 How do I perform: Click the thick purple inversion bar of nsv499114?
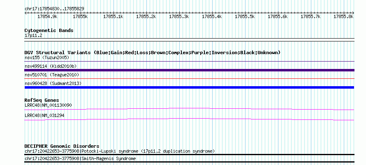click(x=189, y=70)
